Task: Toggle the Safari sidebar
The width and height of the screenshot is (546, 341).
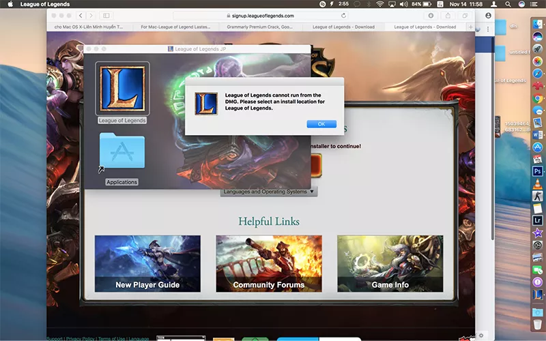Action: click(106, 16)
